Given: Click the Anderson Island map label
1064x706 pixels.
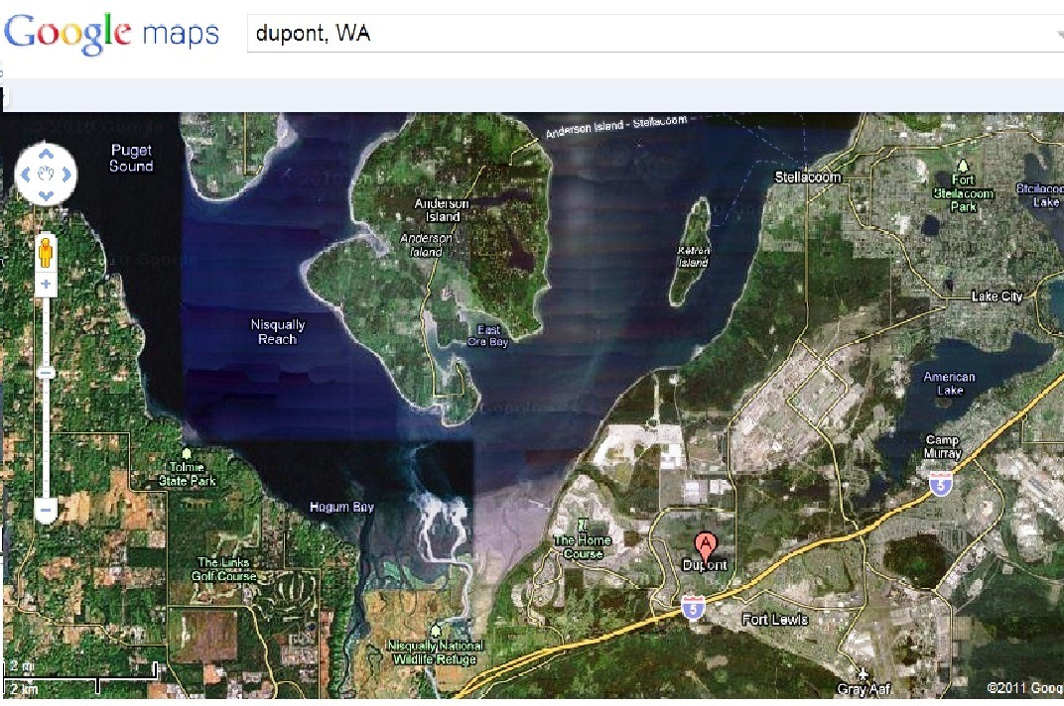Looking at the screenshot, I should point(442,210).
